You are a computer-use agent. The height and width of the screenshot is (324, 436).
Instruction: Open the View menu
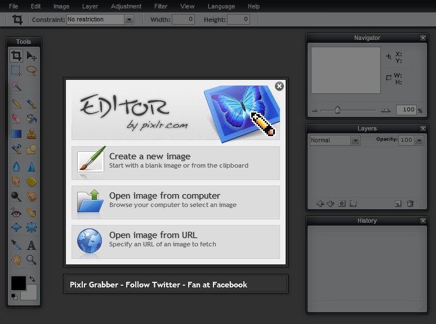pos(187,6)
